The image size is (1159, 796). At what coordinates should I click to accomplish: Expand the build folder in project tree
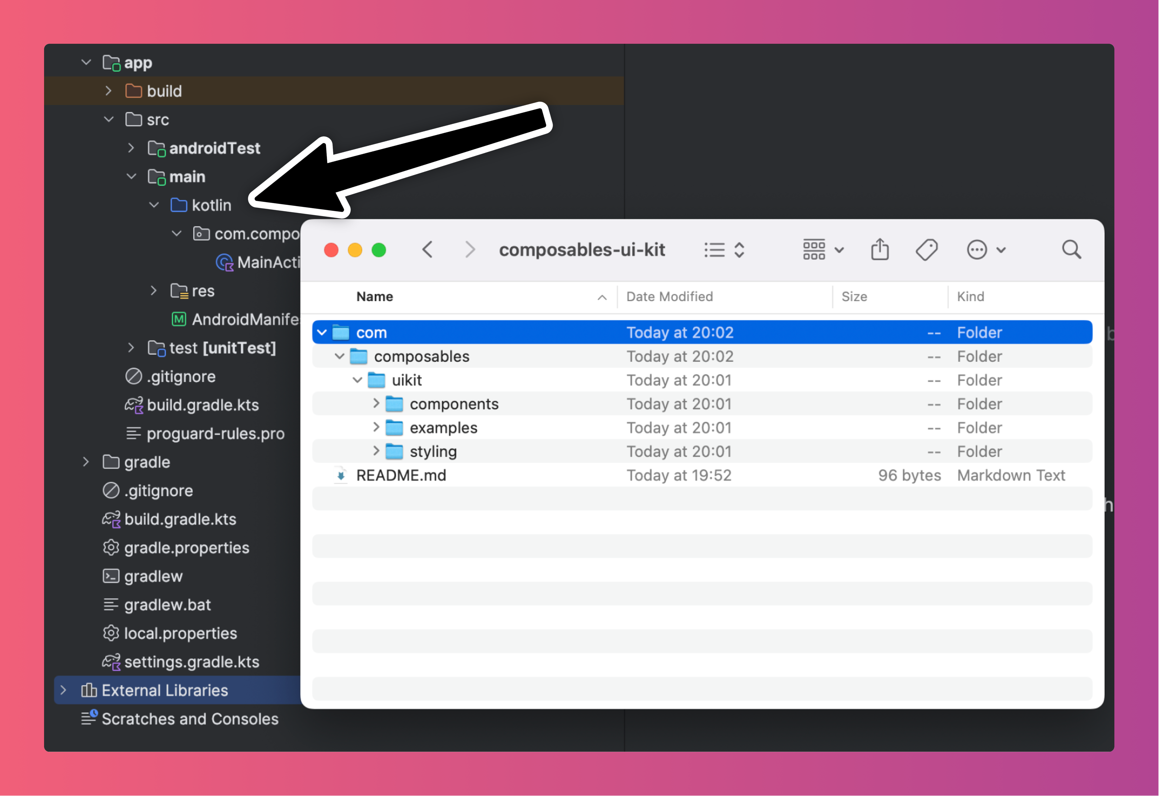tap(108, 91)
